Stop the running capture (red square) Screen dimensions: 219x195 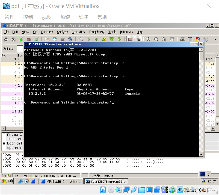click(29, 40)
